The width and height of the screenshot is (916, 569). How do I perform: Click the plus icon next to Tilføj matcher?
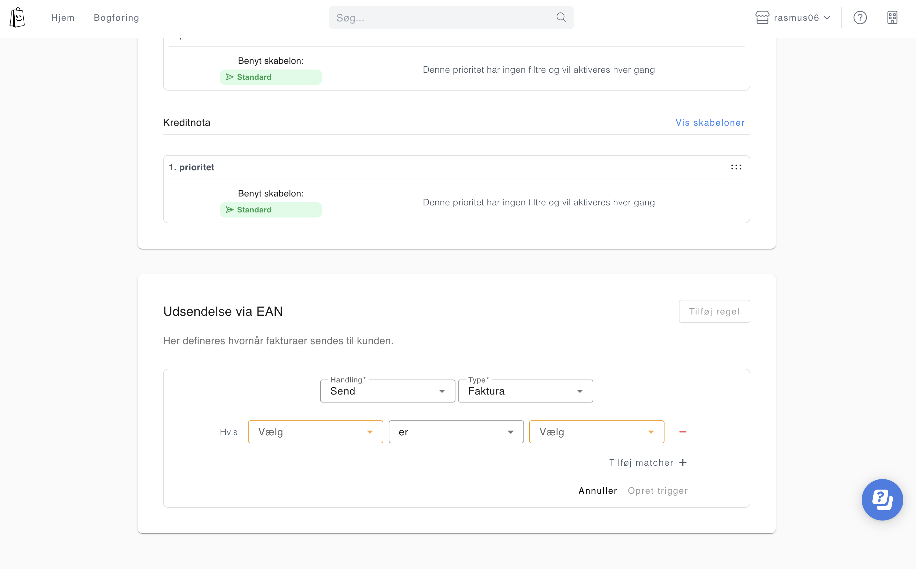683,462
